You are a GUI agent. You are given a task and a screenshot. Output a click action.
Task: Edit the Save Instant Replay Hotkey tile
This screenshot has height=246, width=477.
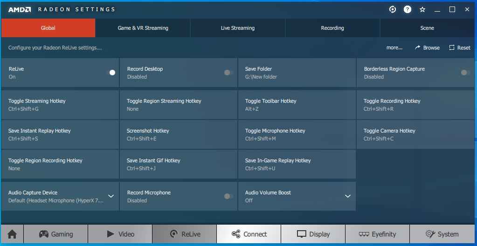pos(60,134)
